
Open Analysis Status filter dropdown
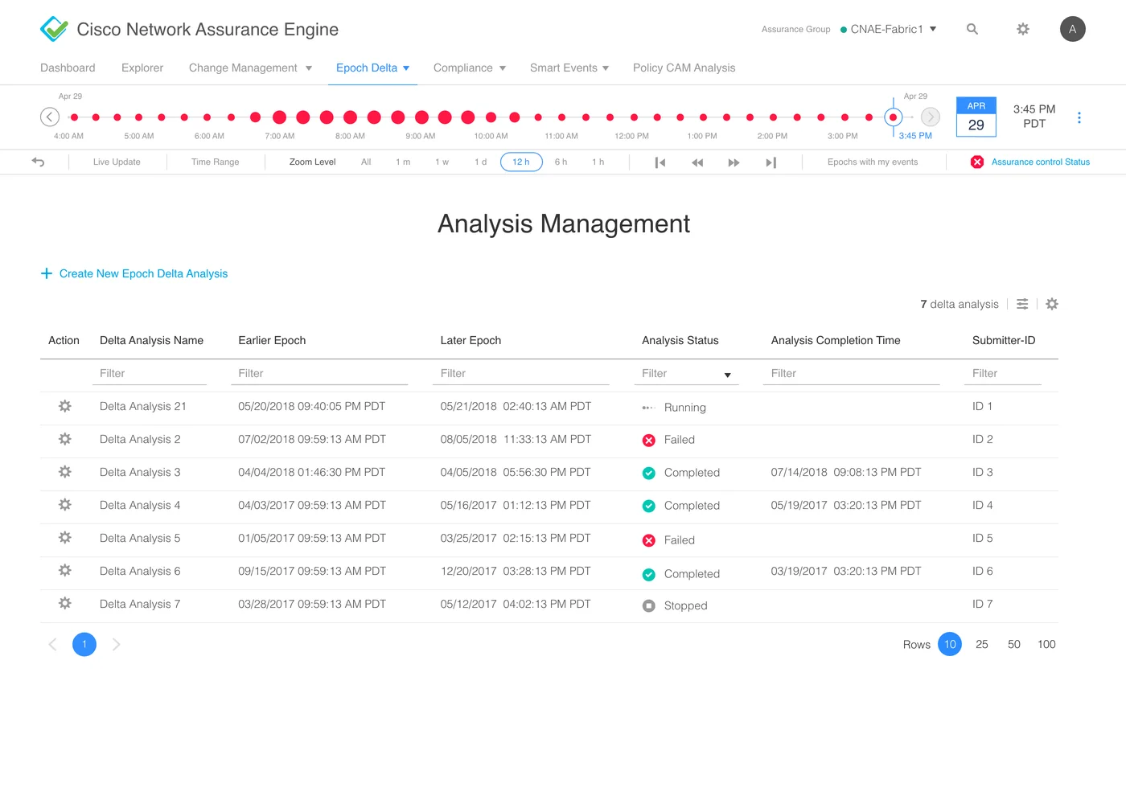(x=687, y=374)
